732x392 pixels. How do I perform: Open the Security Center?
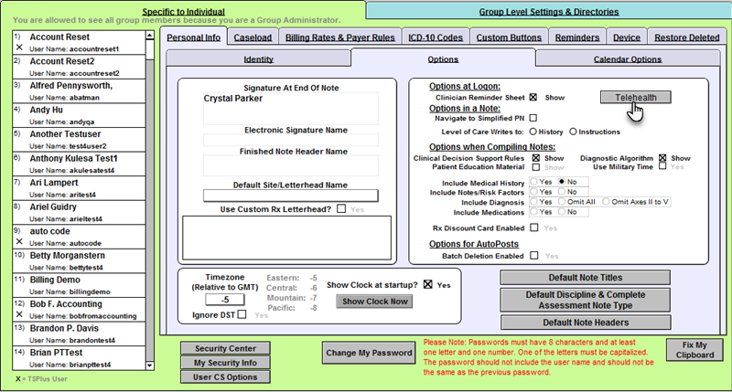[224, 348]
